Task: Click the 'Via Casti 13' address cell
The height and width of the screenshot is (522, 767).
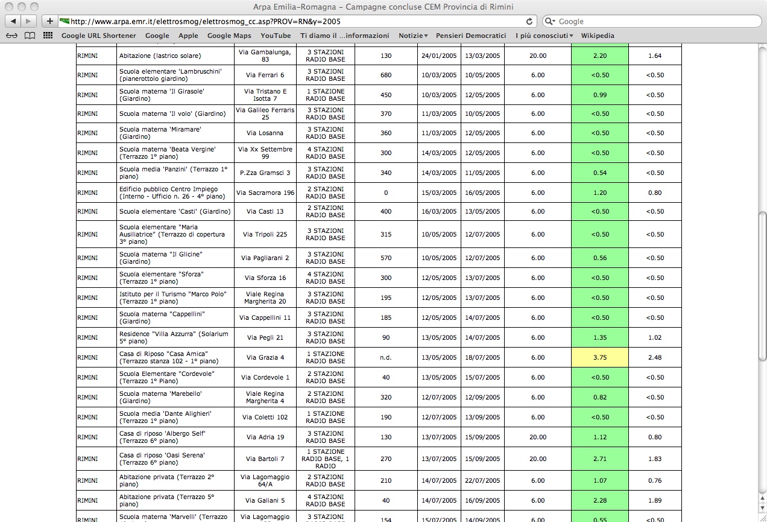Action: click(265, 211)
